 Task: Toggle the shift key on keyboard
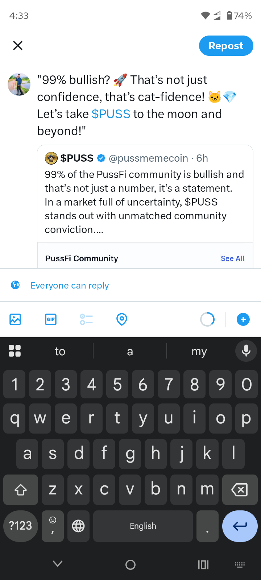(x=21, y=490)
